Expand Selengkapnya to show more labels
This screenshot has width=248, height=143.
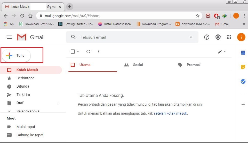click(28, 111)
